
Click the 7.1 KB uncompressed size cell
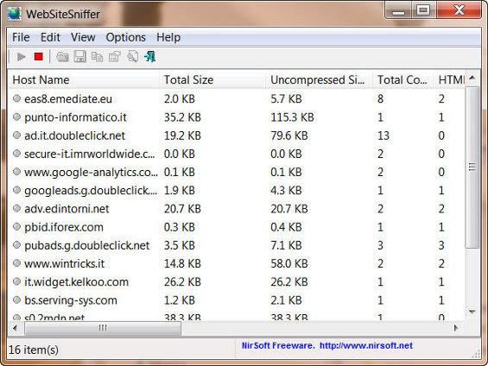286,245
